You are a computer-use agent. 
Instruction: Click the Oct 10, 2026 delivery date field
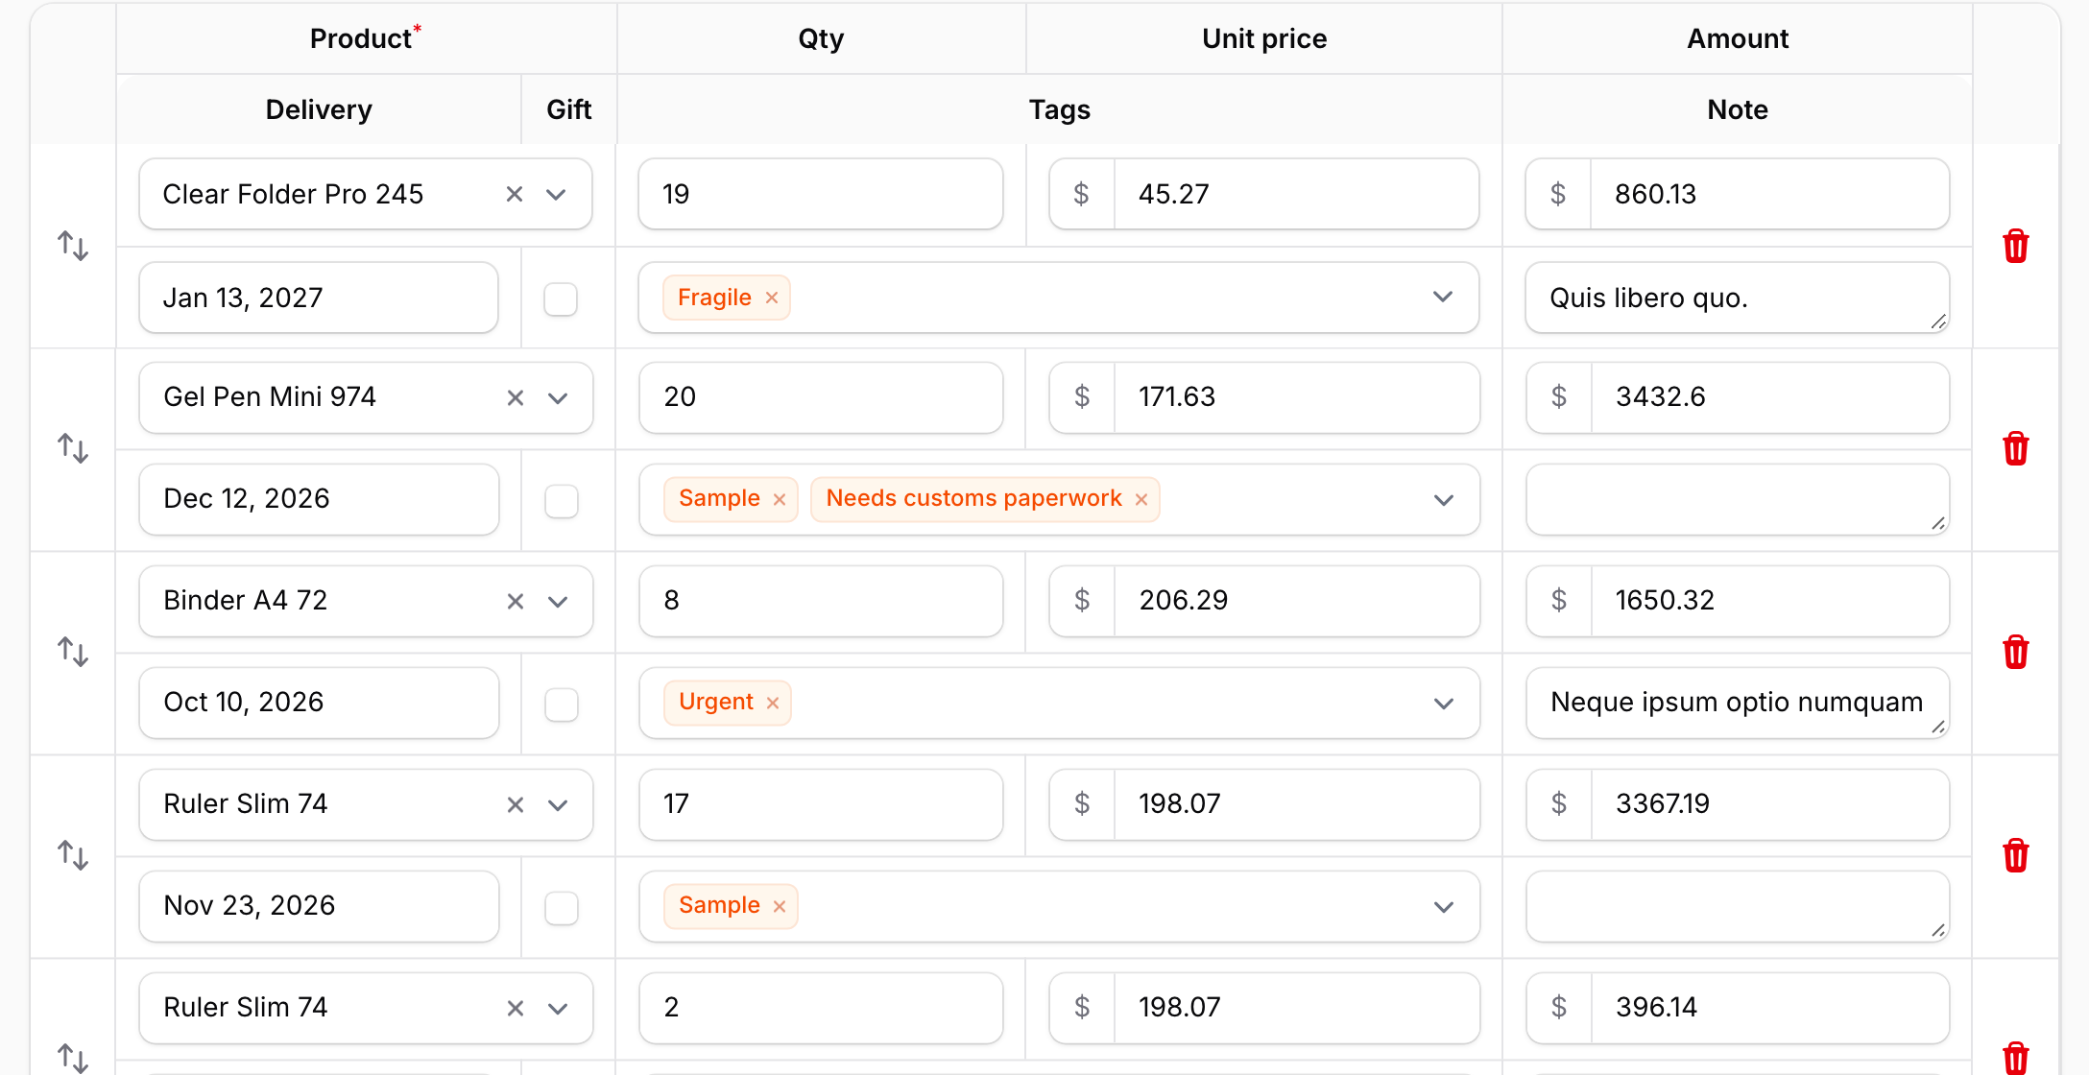pyautogui.click(x=319, y=703)
